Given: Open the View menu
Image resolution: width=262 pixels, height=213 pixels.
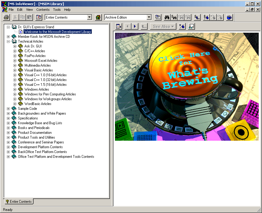Looking at the screenshot, I should point(29,10).
